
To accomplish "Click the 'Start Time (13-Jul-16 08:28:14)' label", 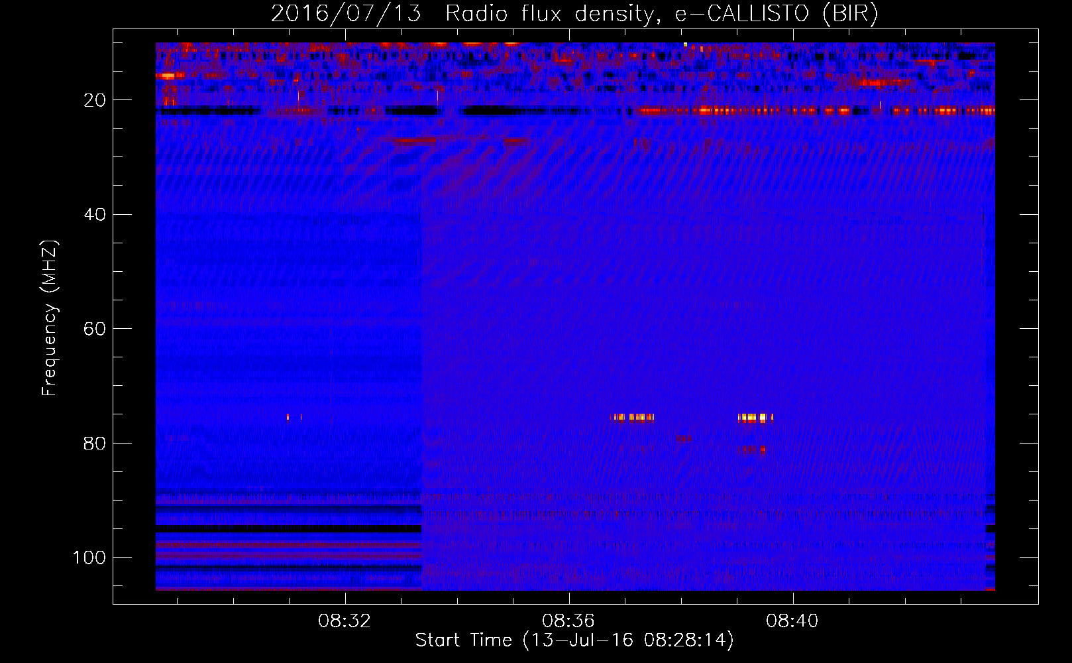I will click(574, 640).
